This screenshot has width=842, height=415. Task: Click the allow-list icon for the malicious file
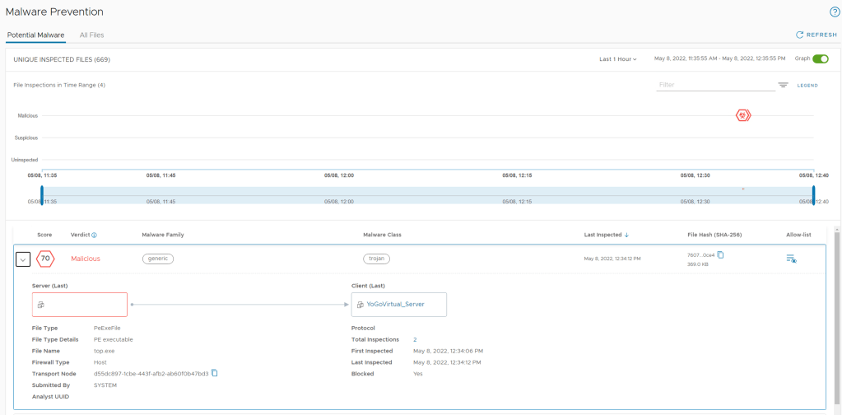point(791,259)
